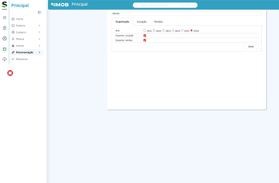The width and height of the screenshot is (279, 183).
Task: Uncheck Exportar Locação checkbox
Action: coord(145,36)
